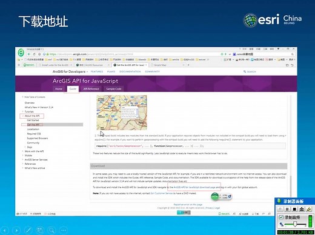Open the slideshow pen tool options
The height and width of the screenshot is (235, 315).
click(28, 230)
